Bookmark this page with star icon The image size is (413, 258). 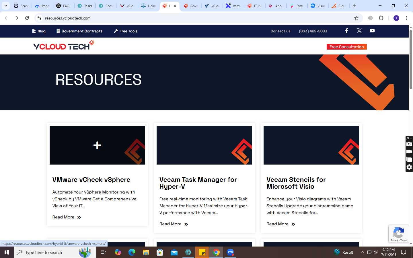(x=356, y=18)
